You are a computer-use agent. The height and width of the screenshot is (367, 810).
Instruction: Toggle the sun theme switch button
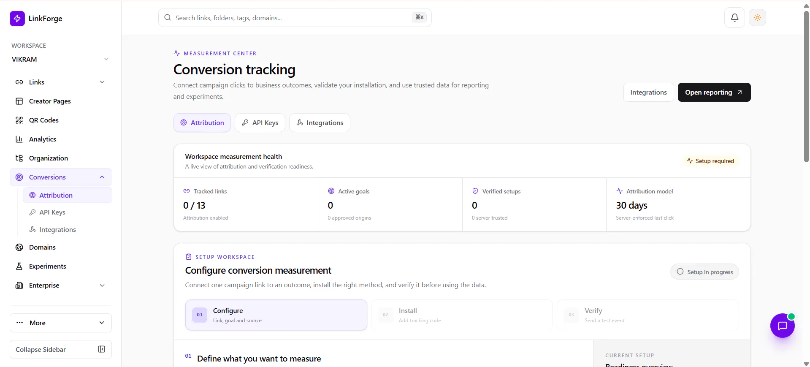[757, 18]
